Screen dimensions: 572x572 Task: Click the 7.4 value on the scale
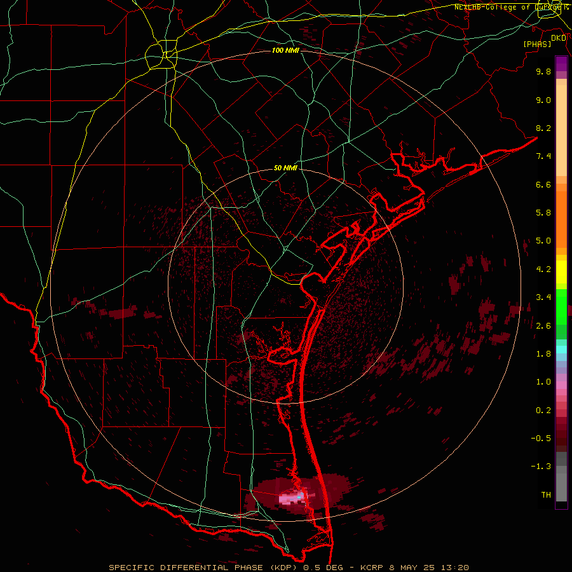[x=543, y=156]
